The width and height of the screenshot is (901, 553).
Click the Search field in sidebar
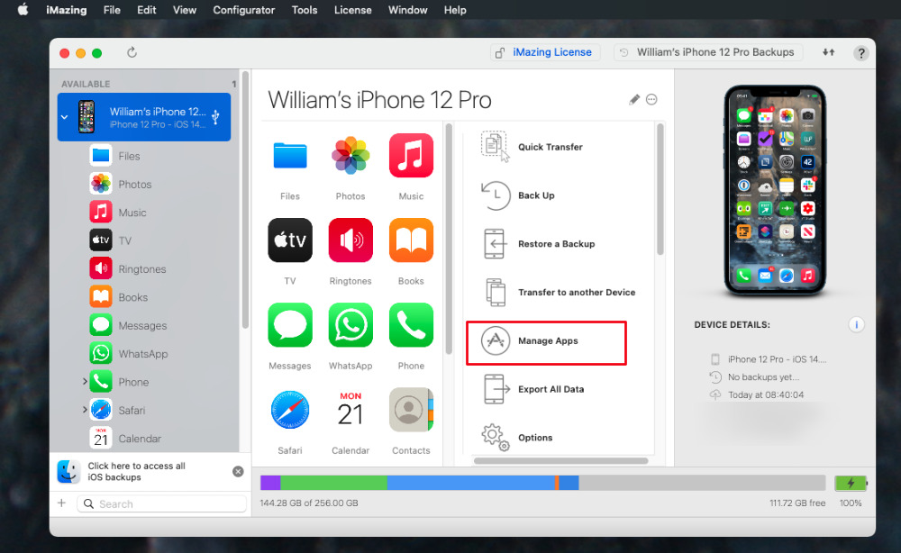161,503
